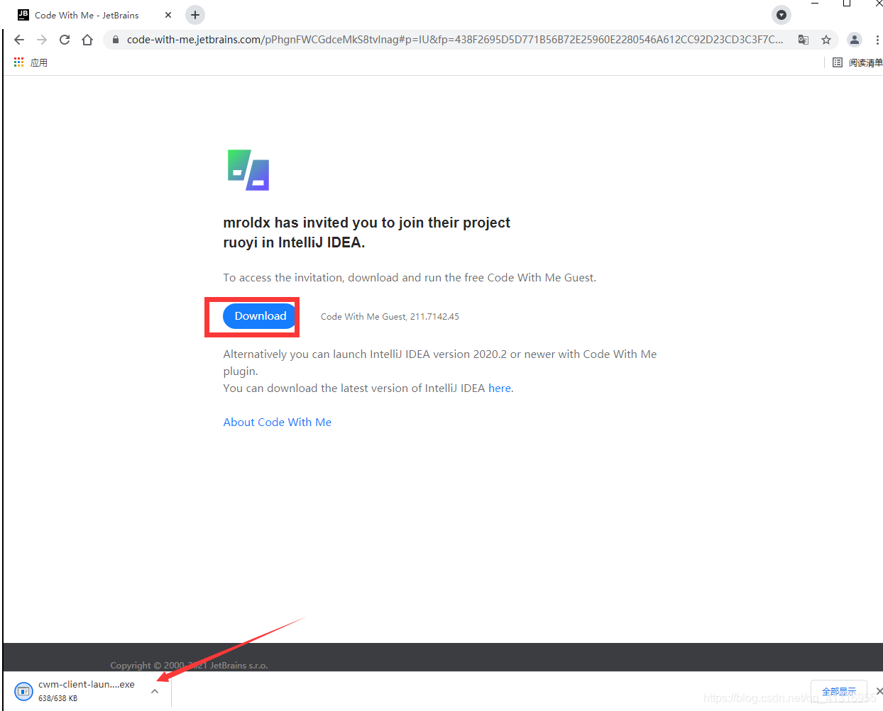The width and height of the screenshot is (883, 711).
Task: Expand options chevron for downloaded file
Action: pyautogui.click(x=155, y=691)
